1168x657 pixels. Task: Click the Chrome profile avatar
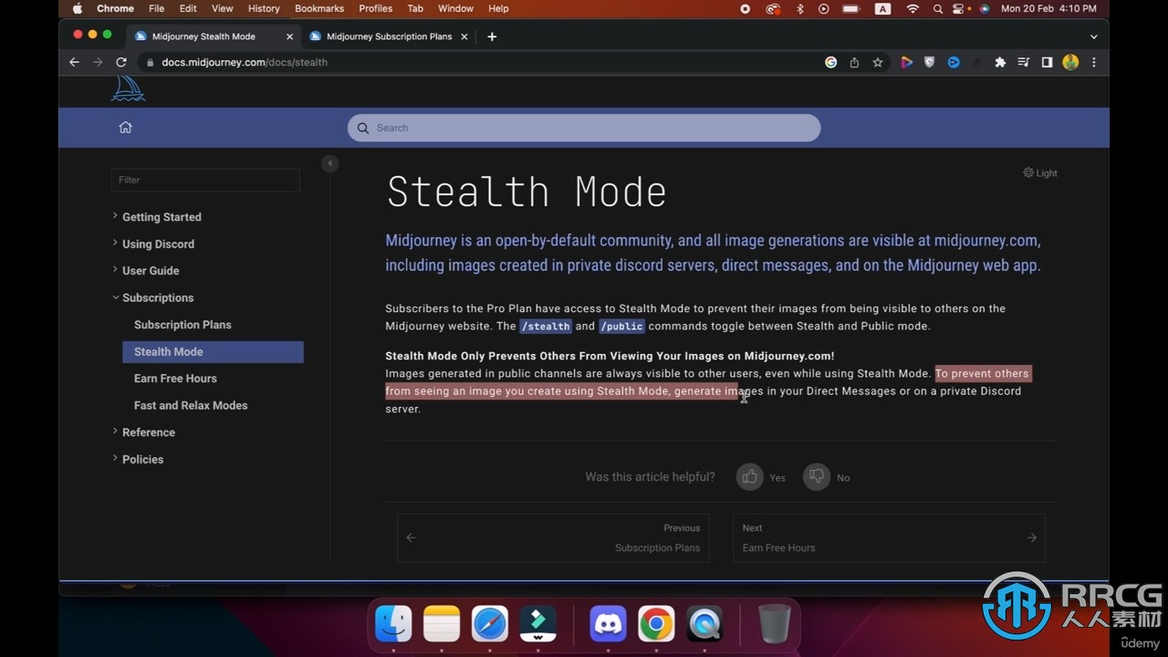point(1070,62)
